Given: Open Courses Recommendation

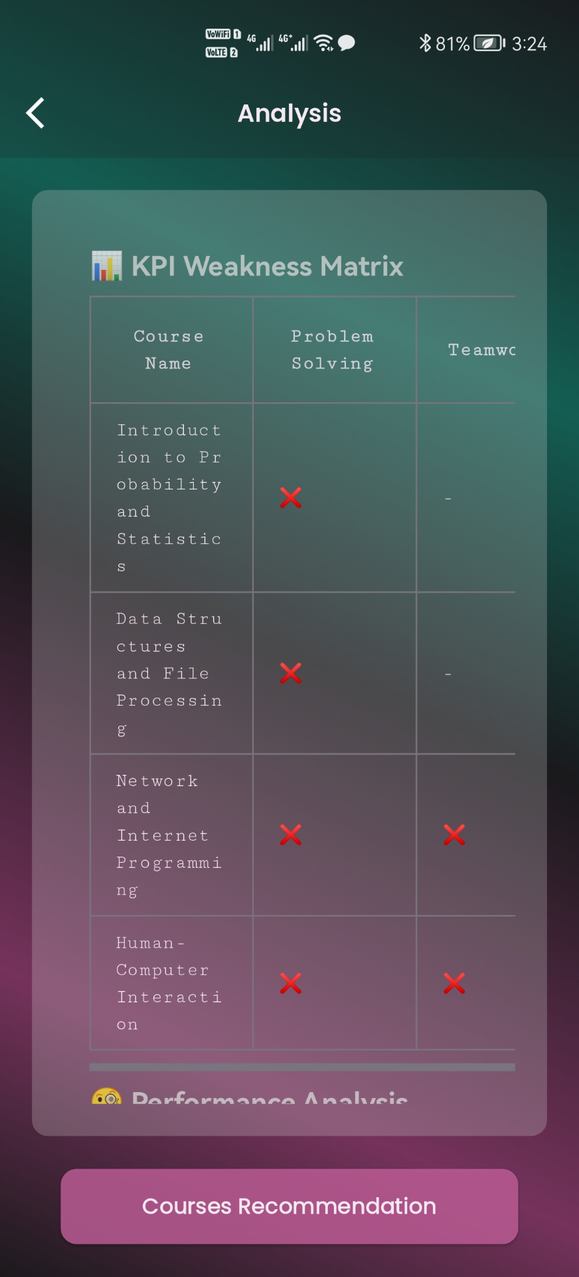Looking at the screenshot, I should click(289, 1206).
